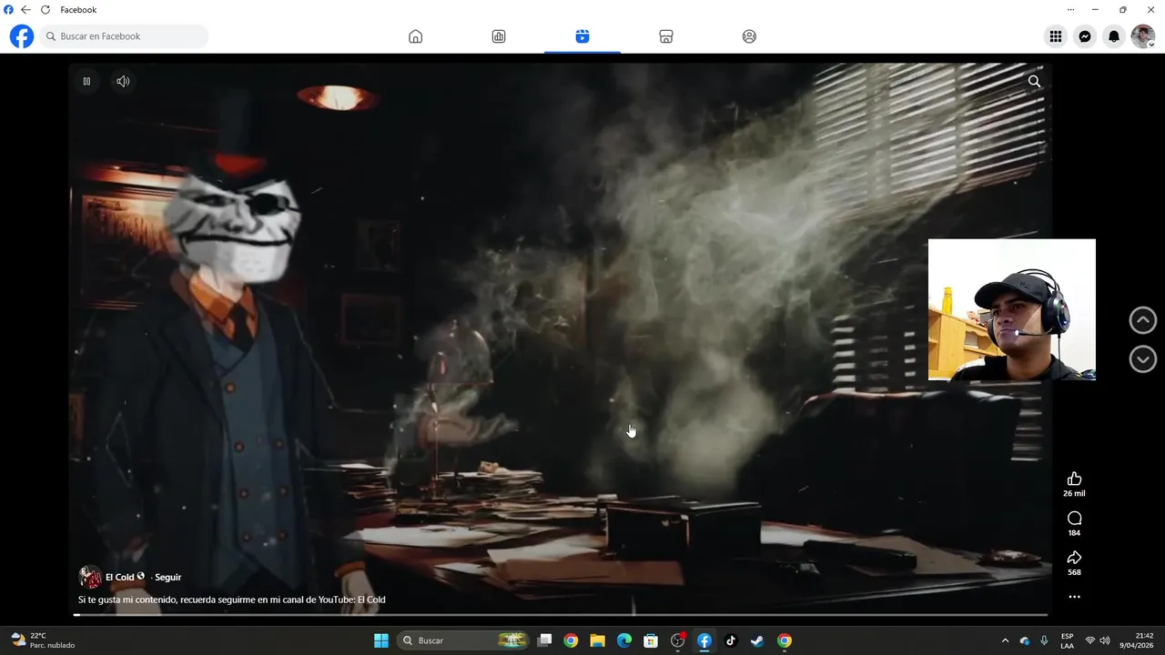Seek on the reel progress bar
The height and width of the screenshot is (655, 1165).
tap(560, 615)
